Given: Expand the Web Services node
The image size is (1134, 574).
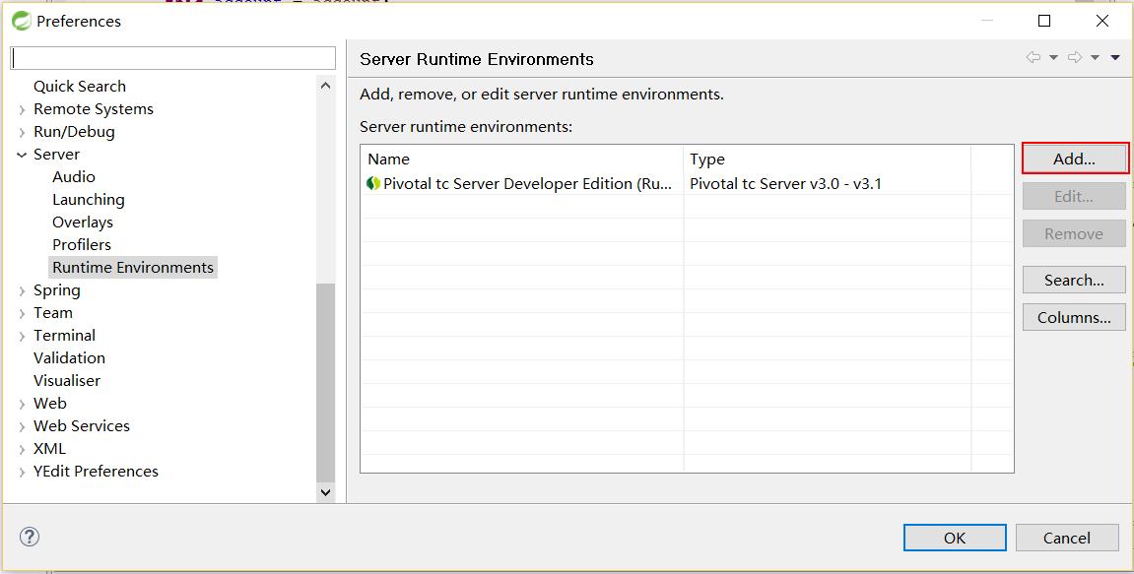Looking at the screenshot, I should pos(22,426).
